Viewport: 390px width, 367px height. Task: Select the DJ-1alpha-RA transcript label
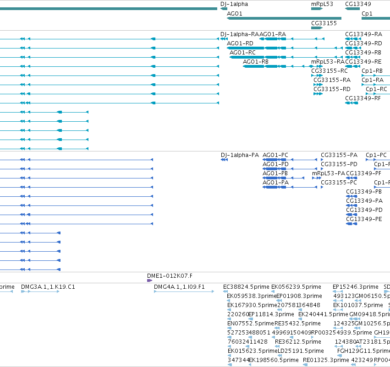(x=240, y=34)
